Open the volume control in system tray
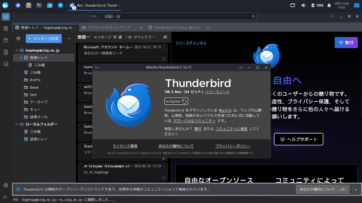The height and width of the screenshot is (203, 362). coord(303,5)
